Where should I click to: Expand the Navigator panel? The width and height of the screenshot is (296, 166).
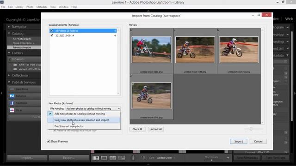tap(9, 27)
